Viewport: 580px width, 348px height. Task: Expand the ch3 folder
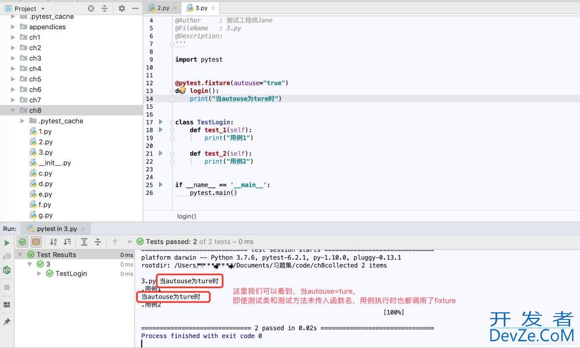(13, 58)
